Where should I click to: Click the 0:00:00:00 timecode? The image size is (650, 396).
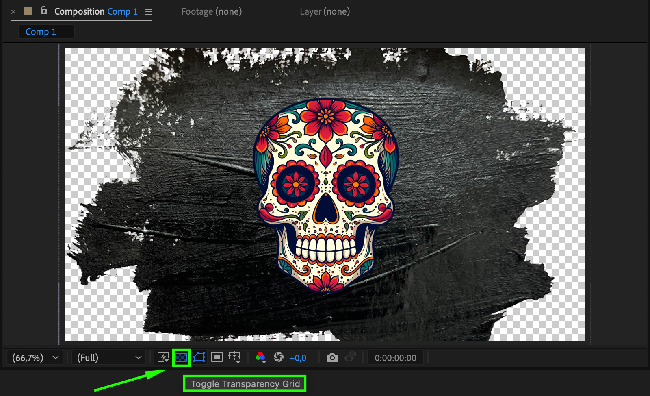point(395,358)
